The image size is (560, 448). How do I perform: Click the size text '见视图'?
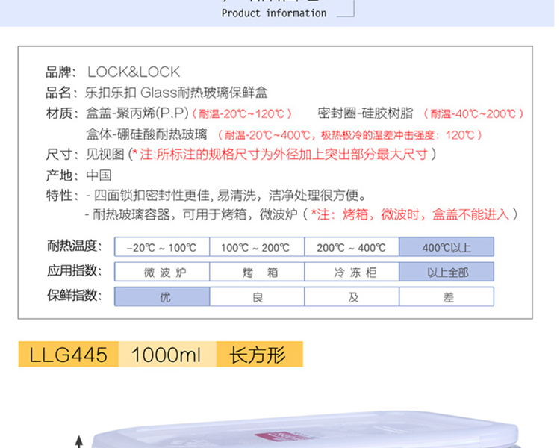[105, 155]
